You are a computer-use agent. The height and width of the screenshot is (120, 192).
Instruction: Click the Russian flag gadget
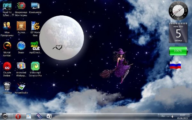pyautogui.click(x=175, y=65)
